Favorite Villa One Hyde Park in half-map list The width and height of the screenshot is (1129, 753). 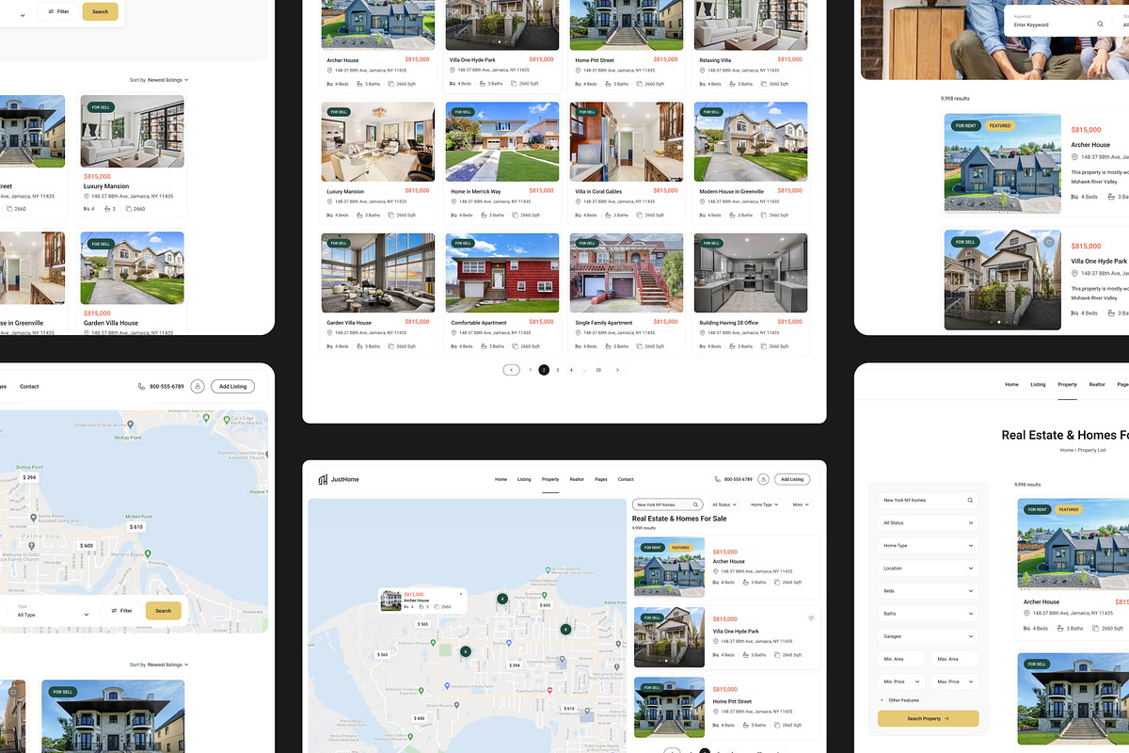pos(811,618)
